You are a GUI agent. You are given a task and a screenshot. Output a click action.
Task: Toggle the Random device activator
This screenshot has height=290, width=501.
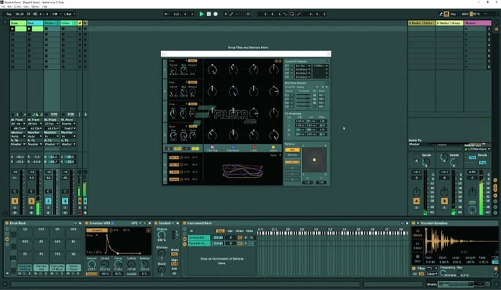(156, 223)
